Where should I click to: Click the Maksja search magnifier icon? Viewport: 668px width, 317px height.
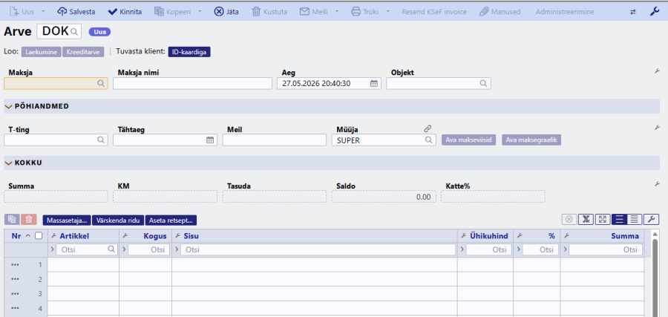pyautogui.click(x=101, y=83)
